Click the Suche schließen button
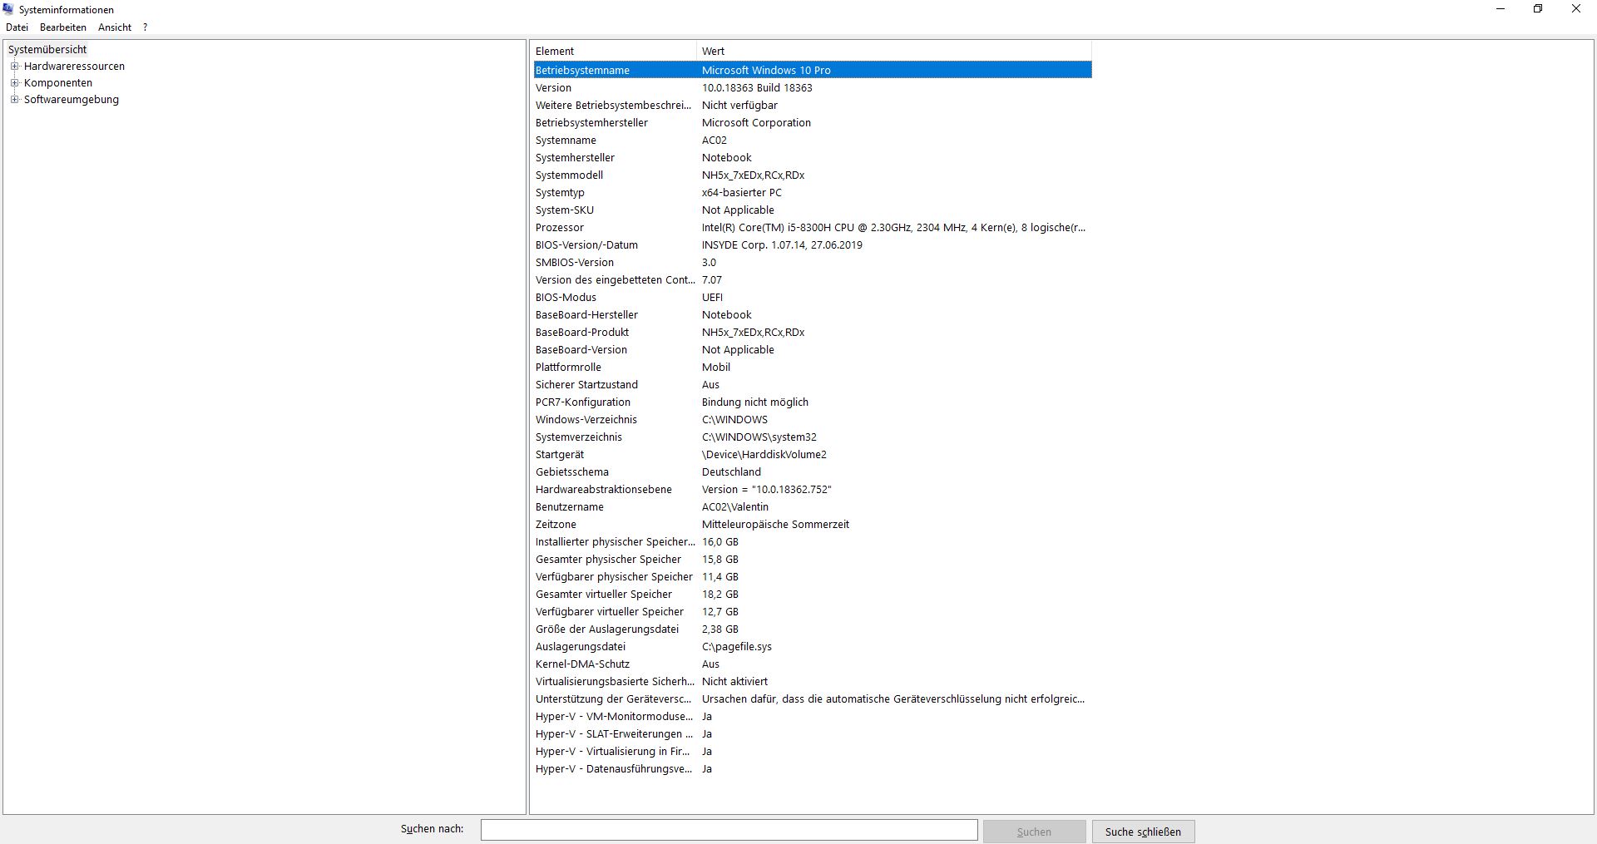This screenshot has width=1597, height=844. [1143, 832]
